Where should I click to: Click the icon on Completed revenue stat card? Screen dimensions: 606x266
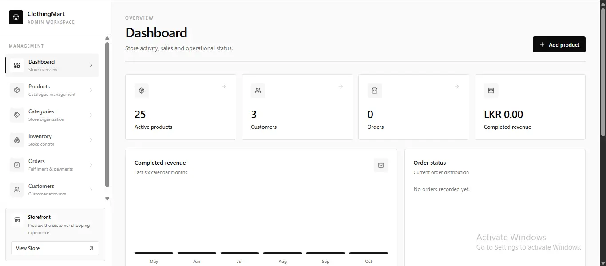(491, 91)
